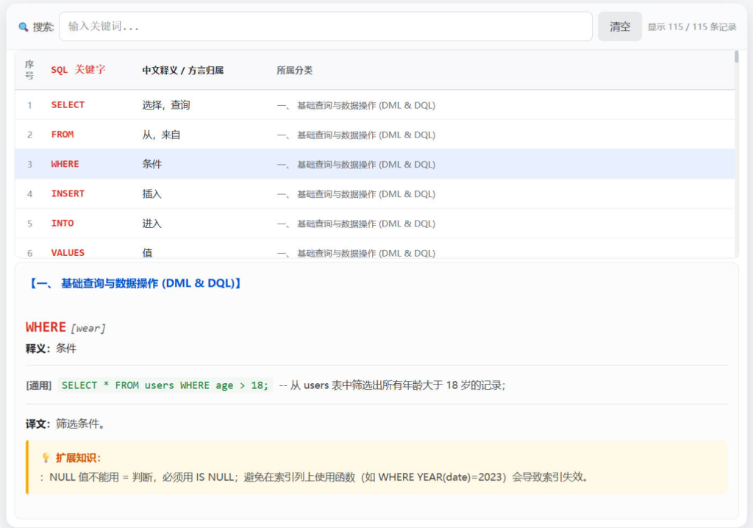Click the meaning cell '条件' in table

[x=151, y=164]
